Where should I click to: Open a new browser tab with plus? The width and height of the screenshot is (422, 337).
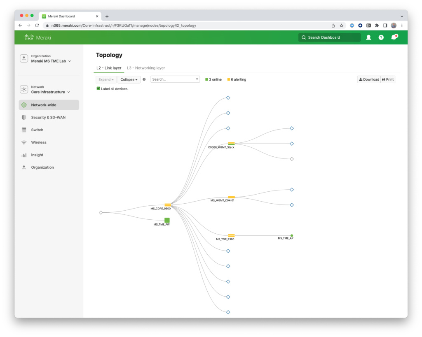(107, 16)
